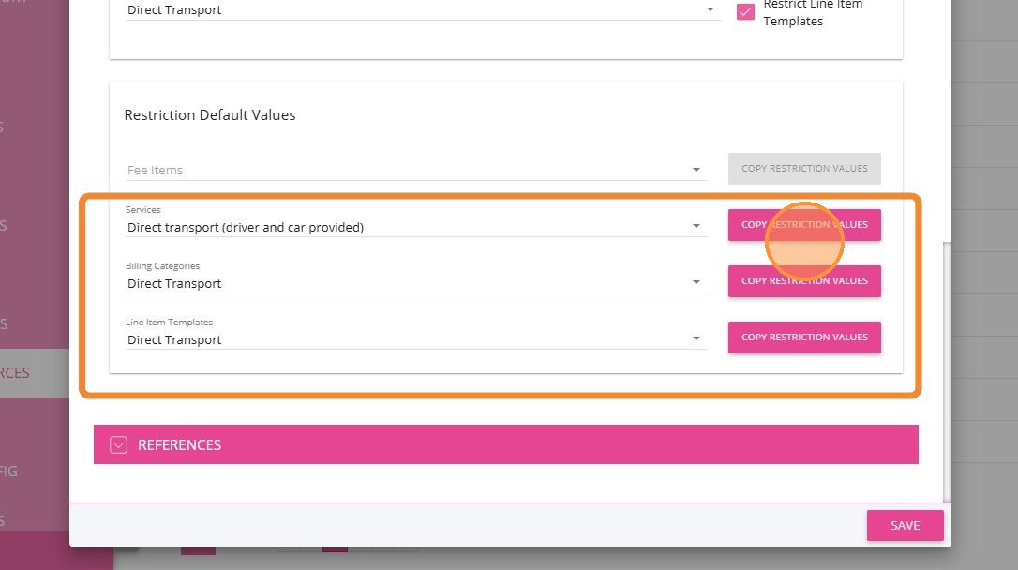
Task: Click the caret arrow beside the Restrict checkbox
Action: tap(710, 10)
